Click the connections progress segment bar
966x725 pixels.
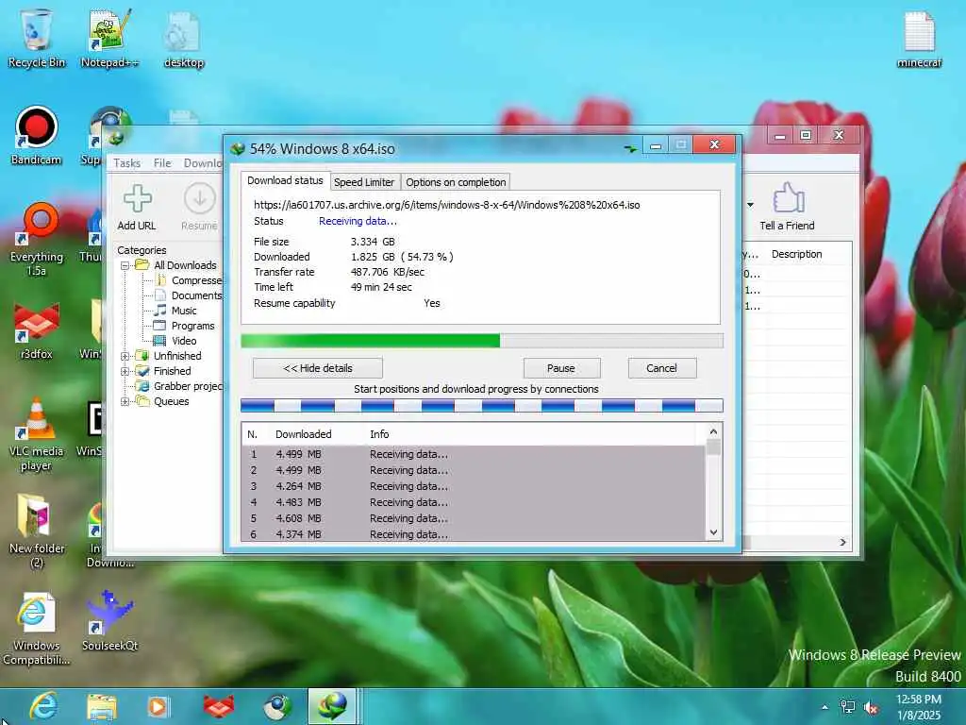(x=482, y=405)
